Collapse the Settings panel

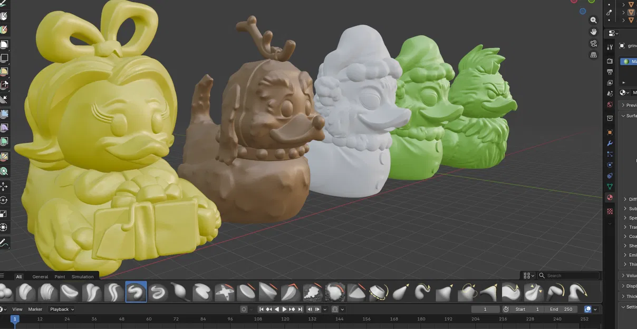(629, 307)
